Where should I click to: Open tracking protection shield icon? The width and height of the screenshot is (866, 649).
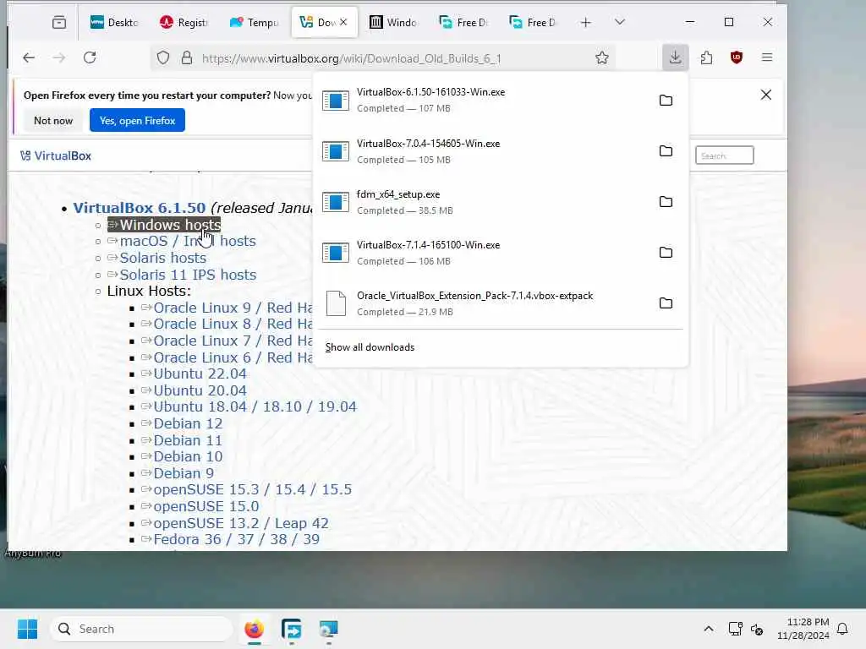[163, 58]
